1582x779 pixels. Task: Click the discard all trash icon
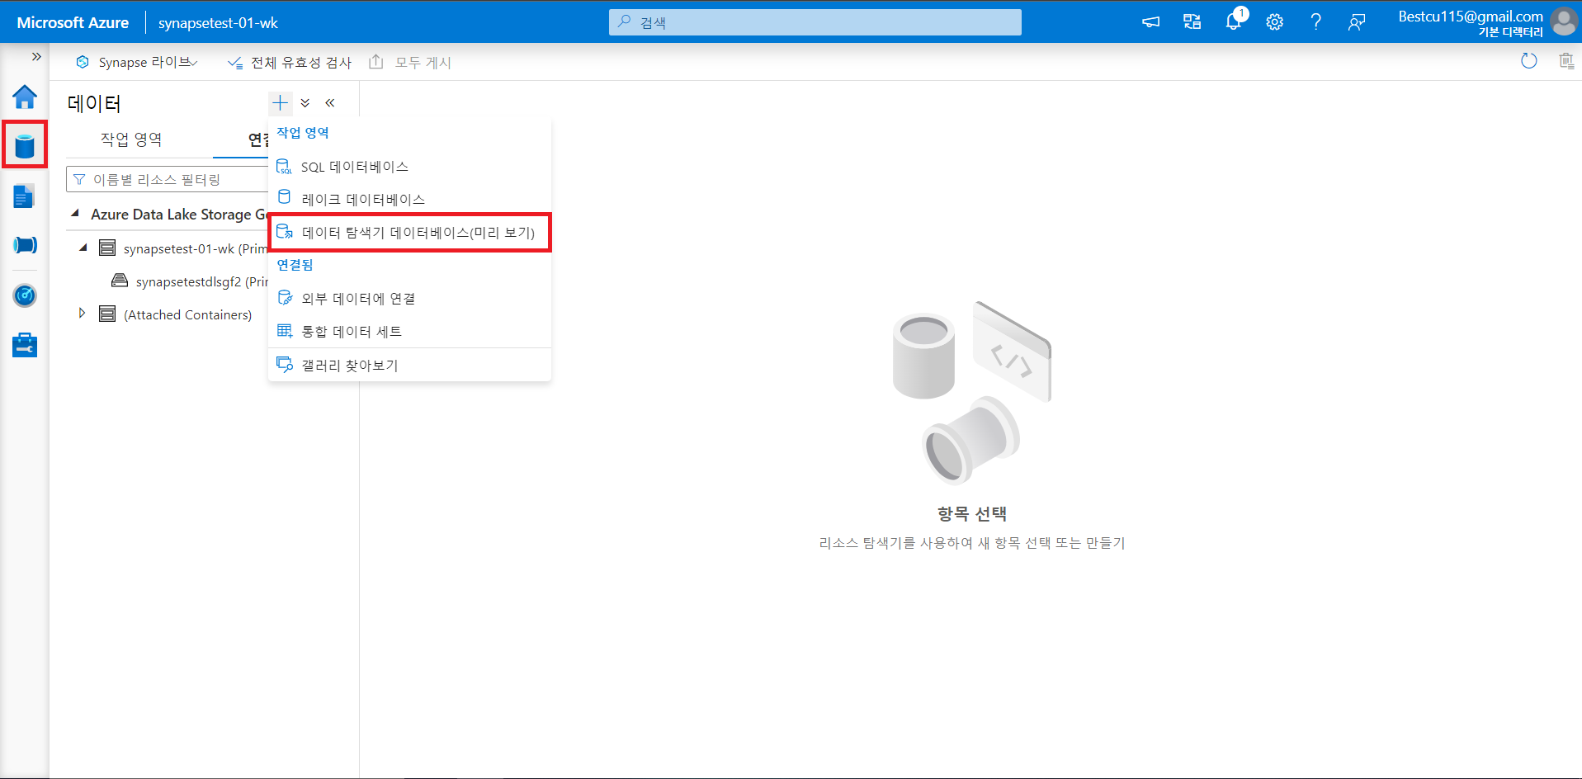(x=1565, y=61)
